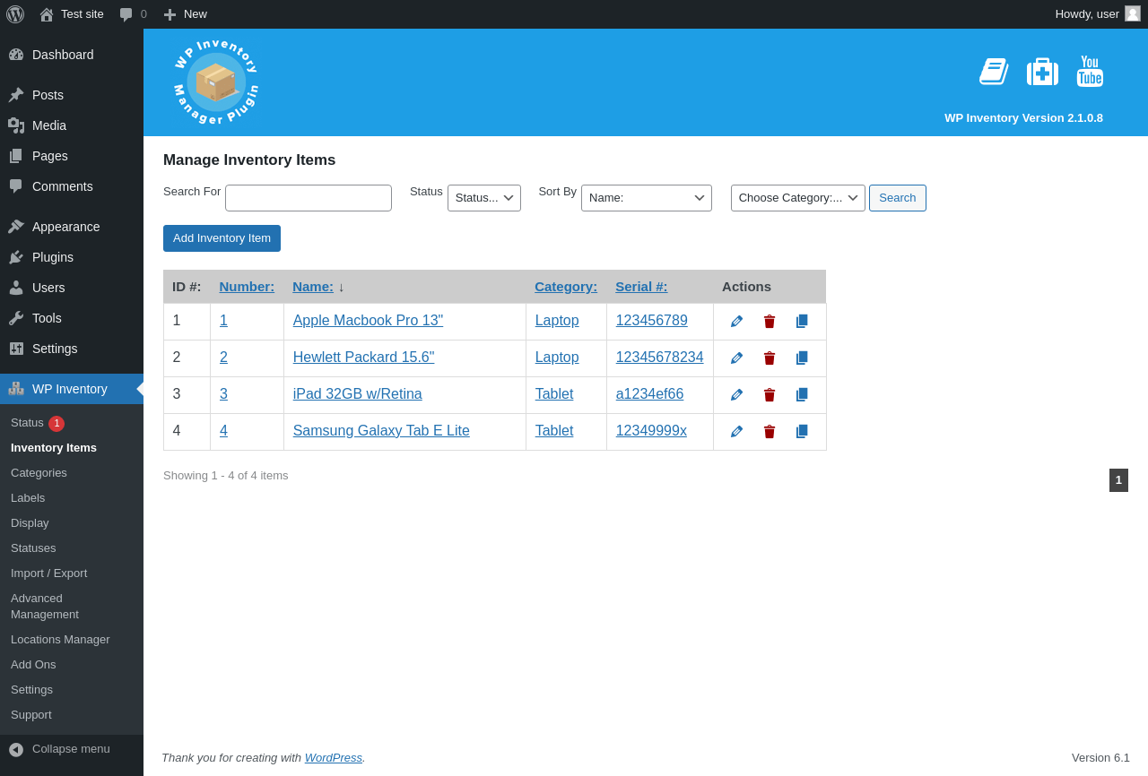The image size is (1148, 776).
Task: Click the YouTube icon in header
Action: click(1090, 72)
